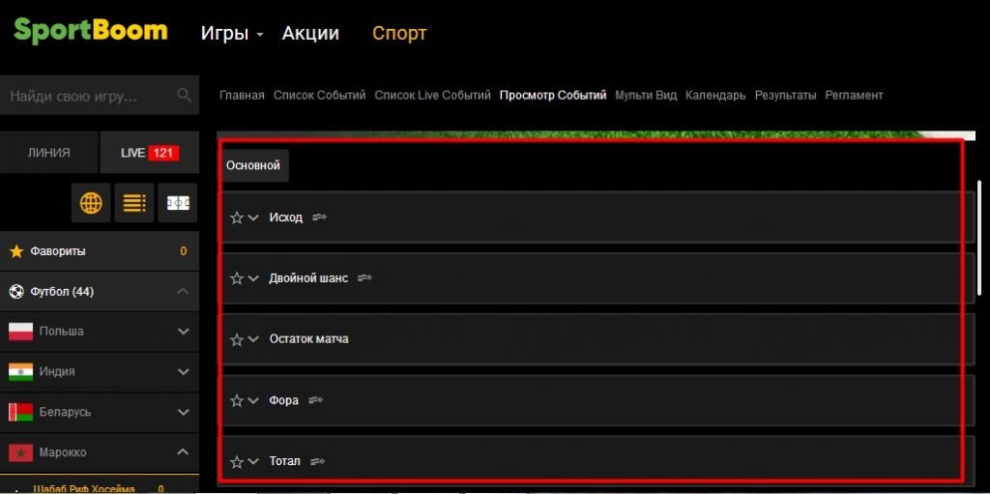Expand the Польша league list
This screenshot has width=990, height=494.
pyautogui.click(x=183, y=332)
